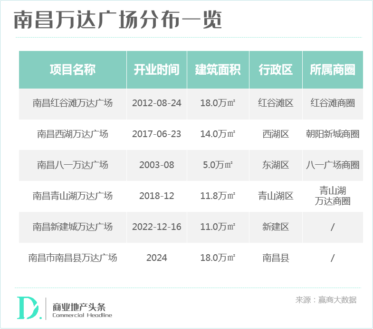Select the date 2022-12-16
The image size is (373, 329).
(156, 227)
